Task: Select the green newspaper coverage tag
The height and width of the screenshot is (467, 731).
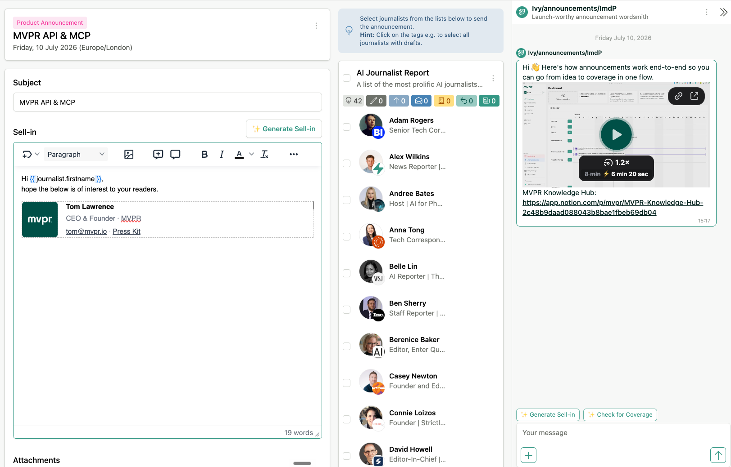Action: tap(489, 101)
